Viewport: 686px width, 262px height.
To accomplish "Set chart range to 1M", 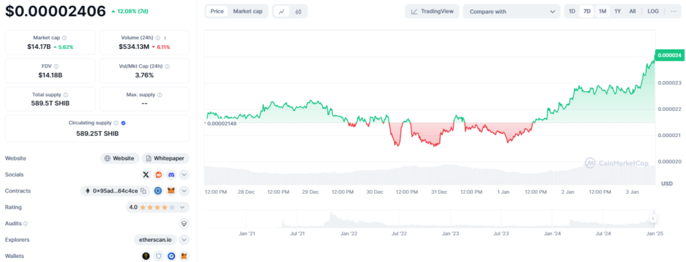I will pyautogui.click(x=602, y=11).
